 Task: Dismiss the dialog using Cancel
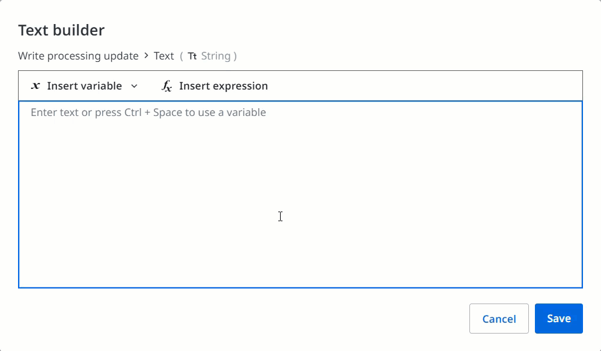click(x=499, y=319)
